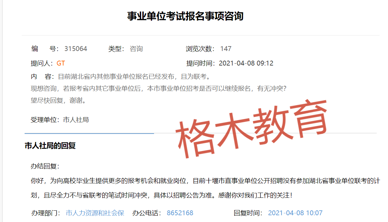Click the line 目前湖北省内其他事业单位报名已经发布
Screen dimensions: 388x222
tap(135, 77)
